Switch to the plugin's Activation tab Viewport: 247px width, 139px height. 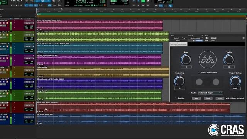click(x=183, y=44)
